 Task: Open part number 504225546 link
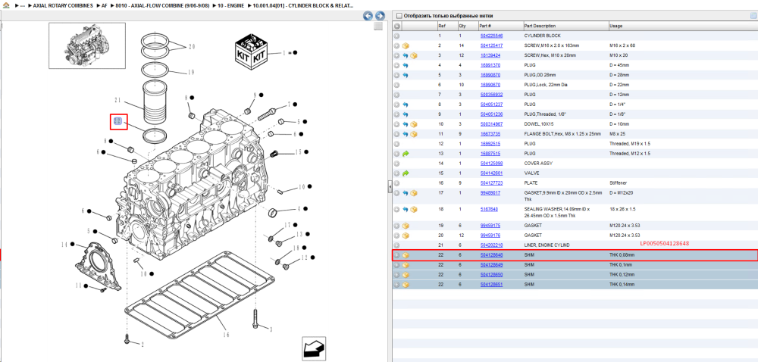pyautogui.click(x=491, y=36)
